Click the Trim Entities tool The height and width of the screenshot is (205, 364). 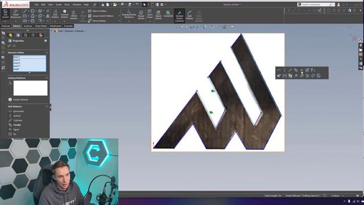click(55, 14)
